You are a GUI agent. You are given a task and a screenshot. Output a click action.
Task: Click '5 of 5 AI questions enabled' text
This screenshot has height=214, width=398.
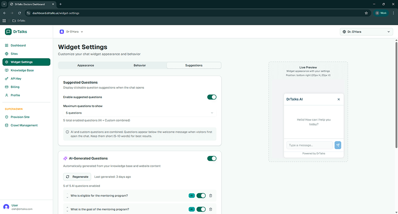[x=81, y=186]
